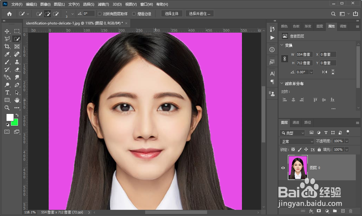Open the Info panel icon
362x216 pixels.
click(x=272, y=50)
